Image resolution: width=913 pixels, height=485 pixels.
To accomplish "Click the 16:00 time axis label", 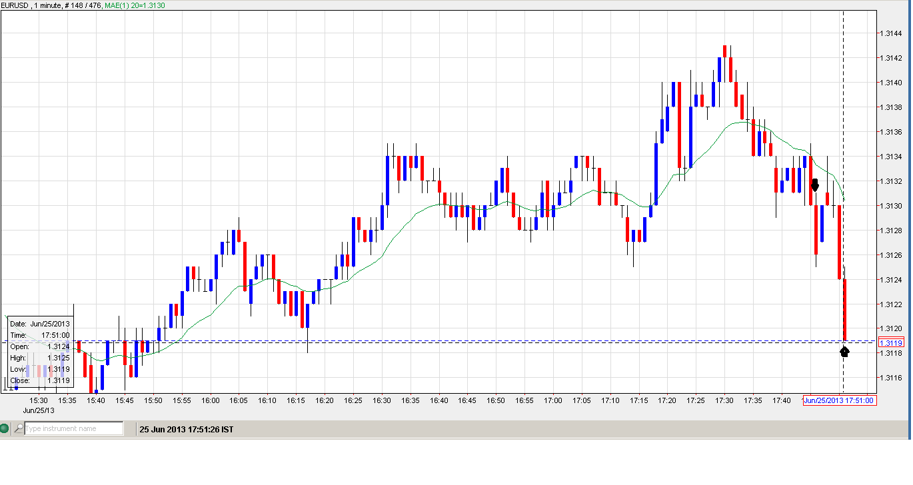I will (211, 400).
